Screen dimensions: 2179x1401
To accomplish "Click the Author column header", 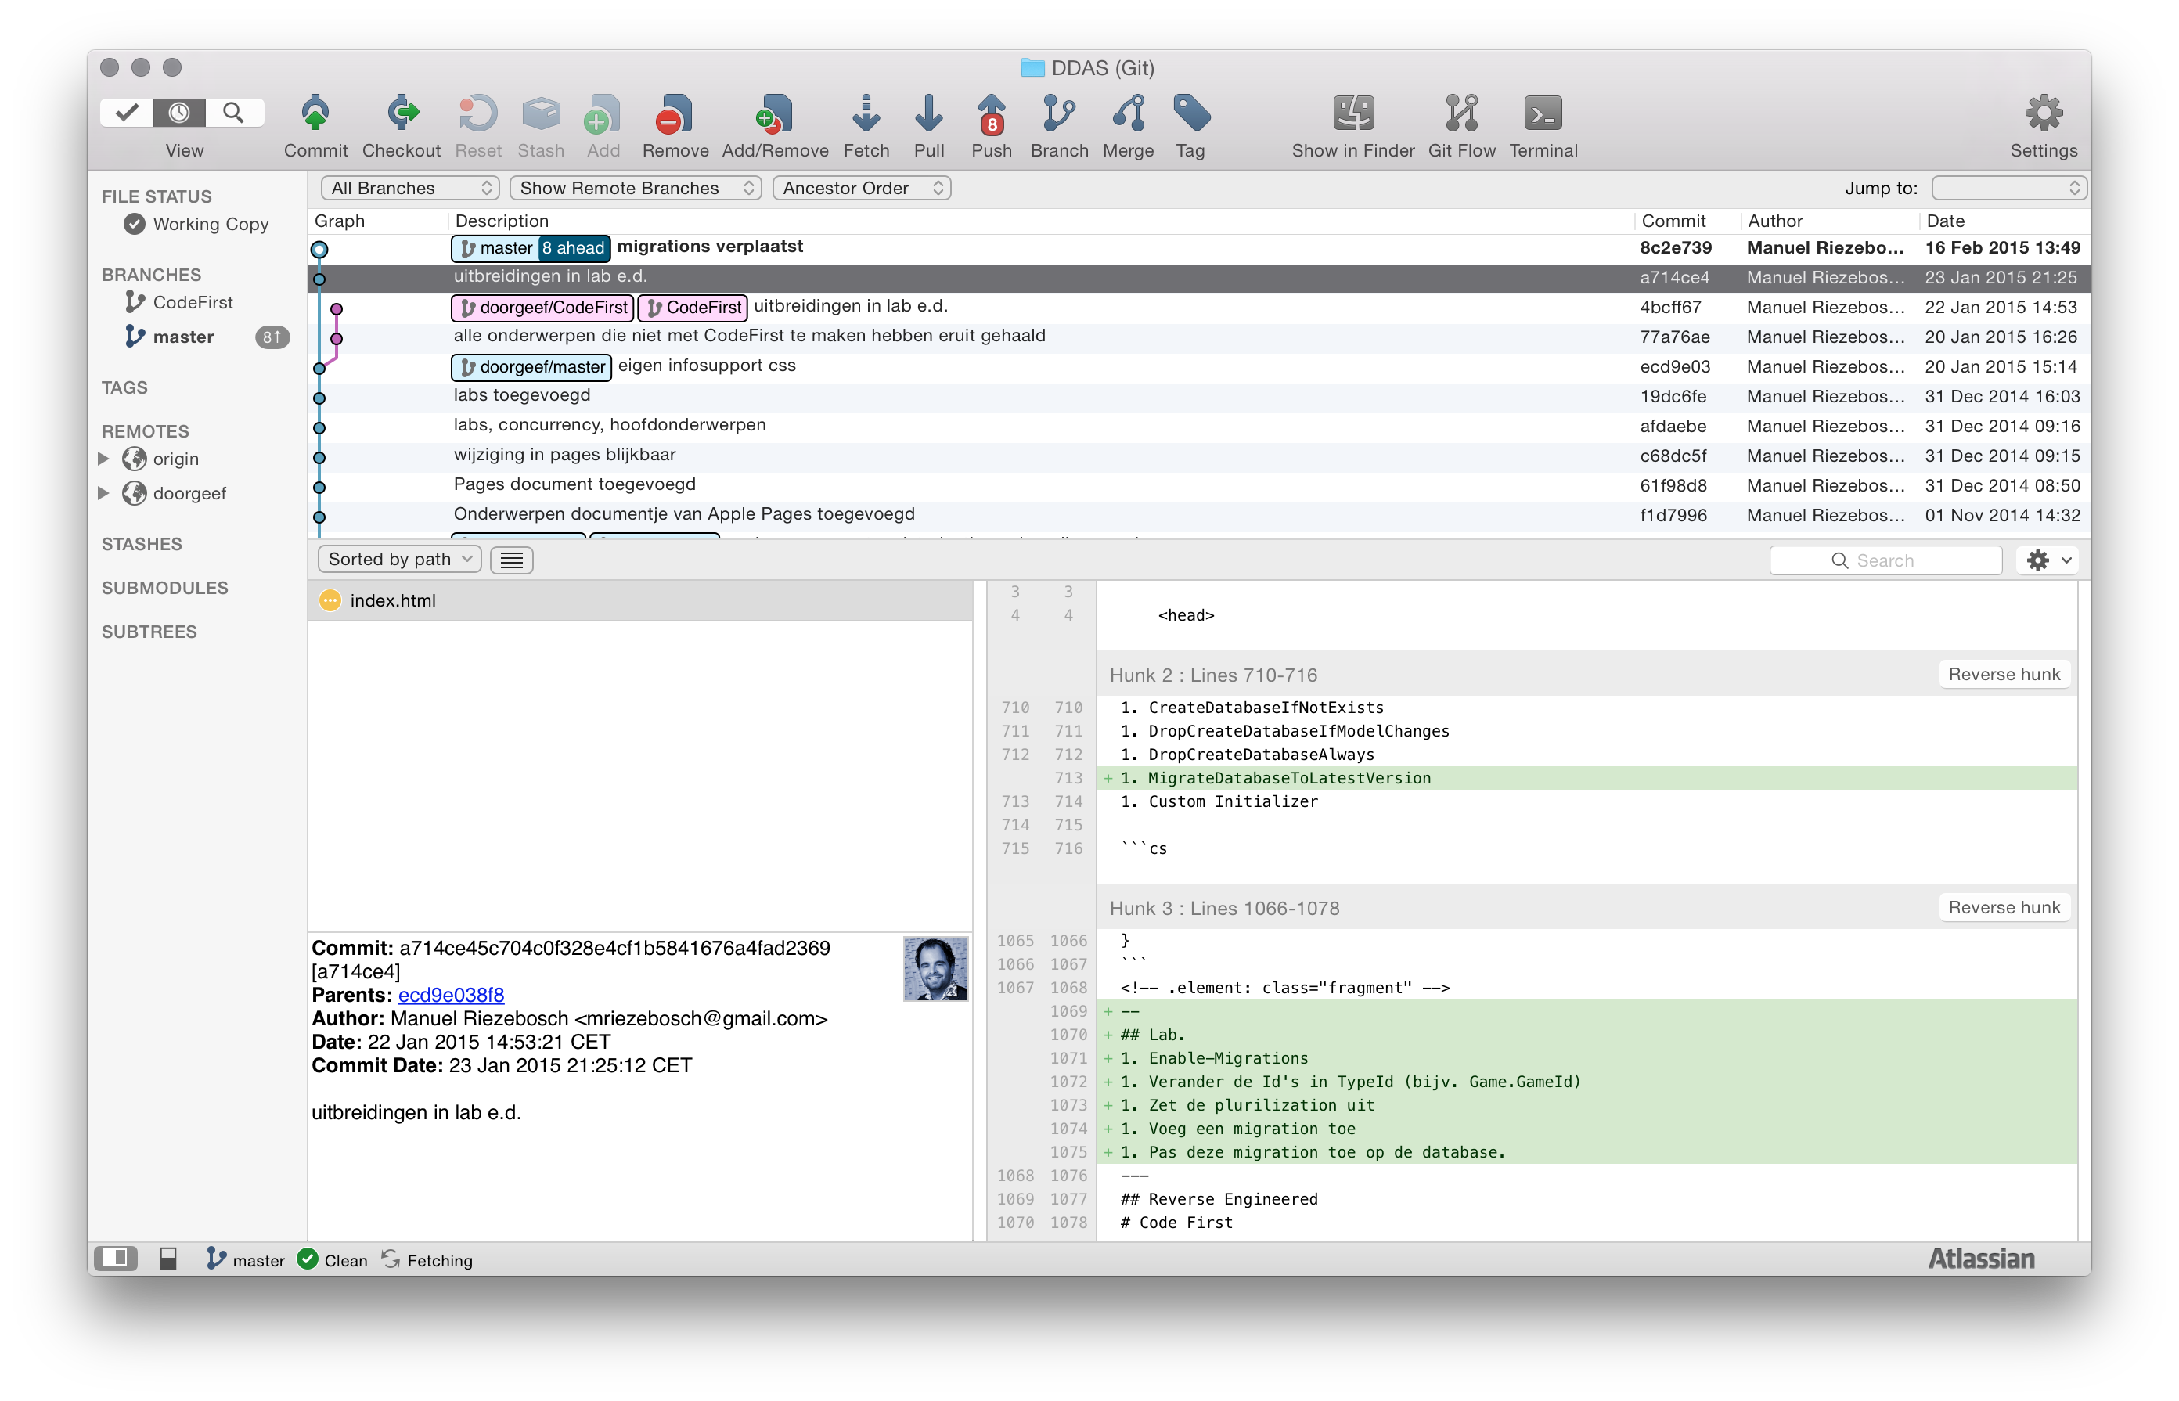I will [x=1774, y=221].
